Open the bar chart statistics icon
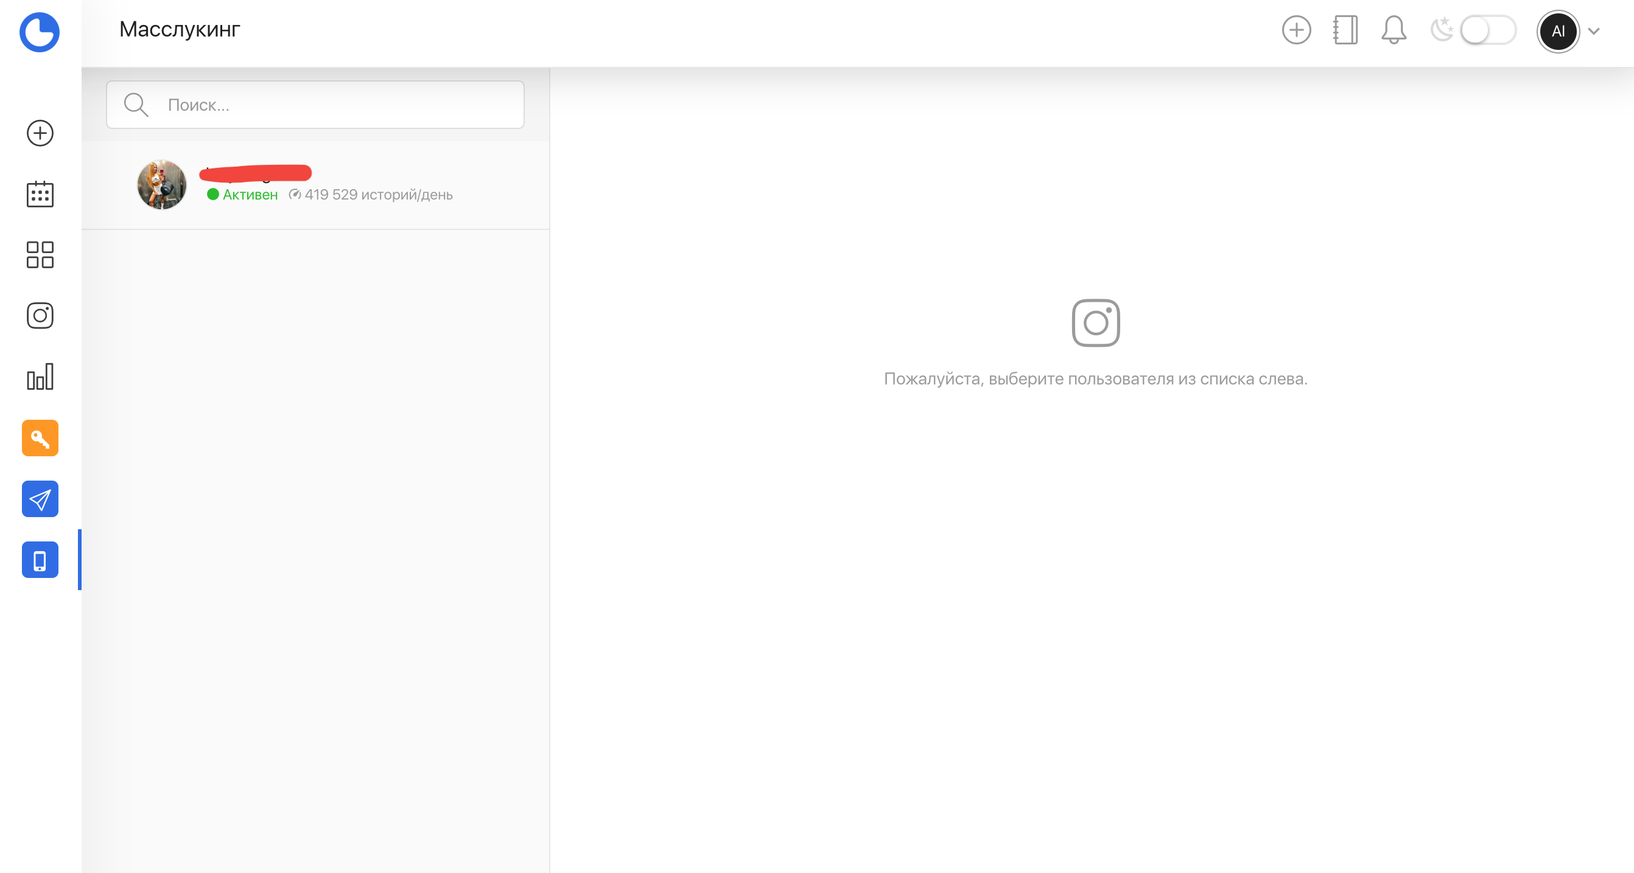Viewport: 1634px width, 873px height. coord(40,377)
